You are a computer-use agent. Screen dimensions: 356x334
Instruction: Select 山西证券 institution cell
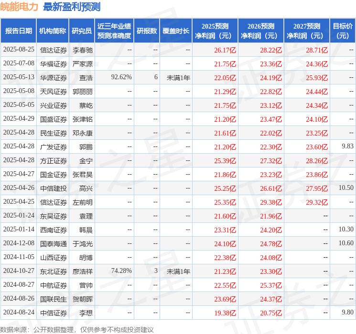coord(54,258)
